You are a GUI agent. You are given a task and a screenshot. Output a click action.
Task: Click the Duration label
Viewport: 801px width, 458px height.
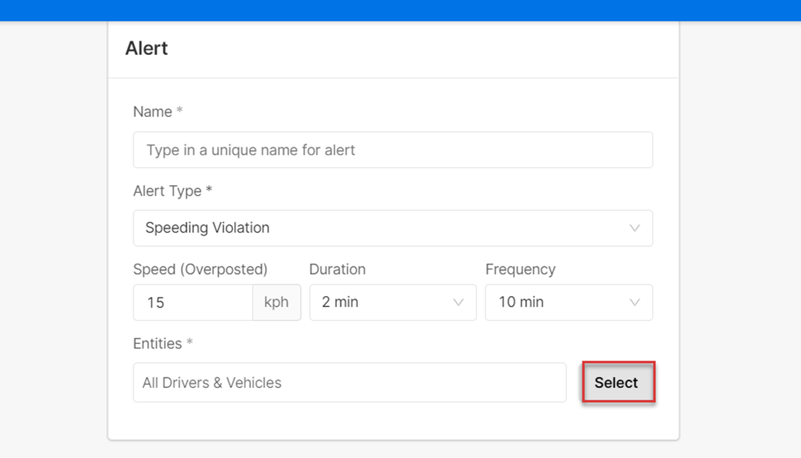(x=337, y=270)
